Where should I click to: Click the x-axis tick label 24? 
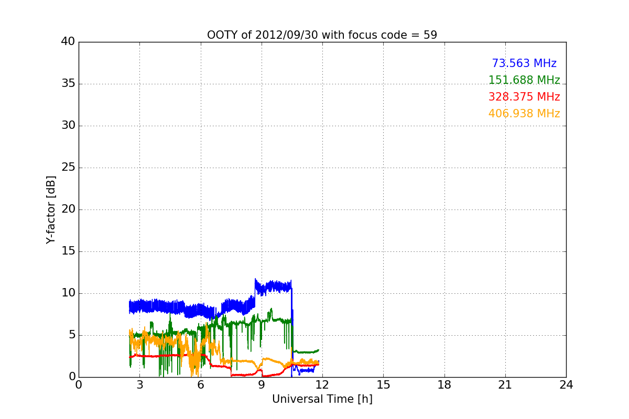coord(566,385)
